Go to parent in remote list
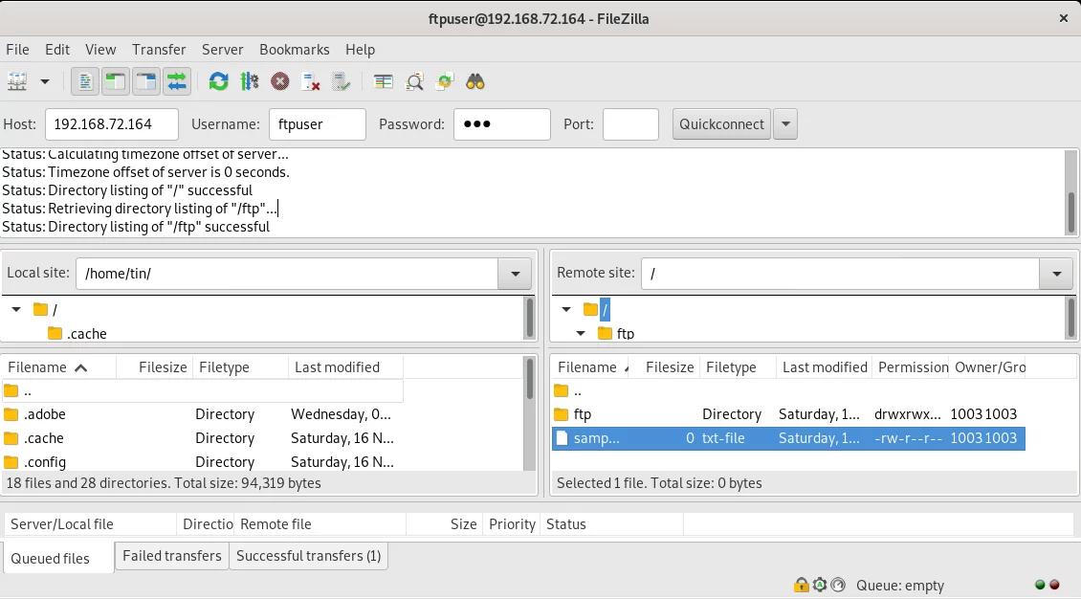The image size is (1081, 599). [788, 390]
